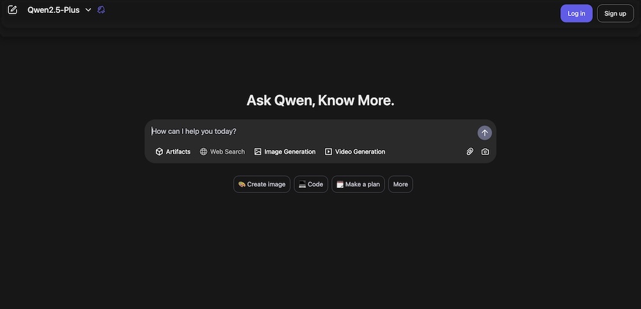This screenshot has height=309, width=641.
Task: Toggle the Web Search option
Action: coord(222,152)
